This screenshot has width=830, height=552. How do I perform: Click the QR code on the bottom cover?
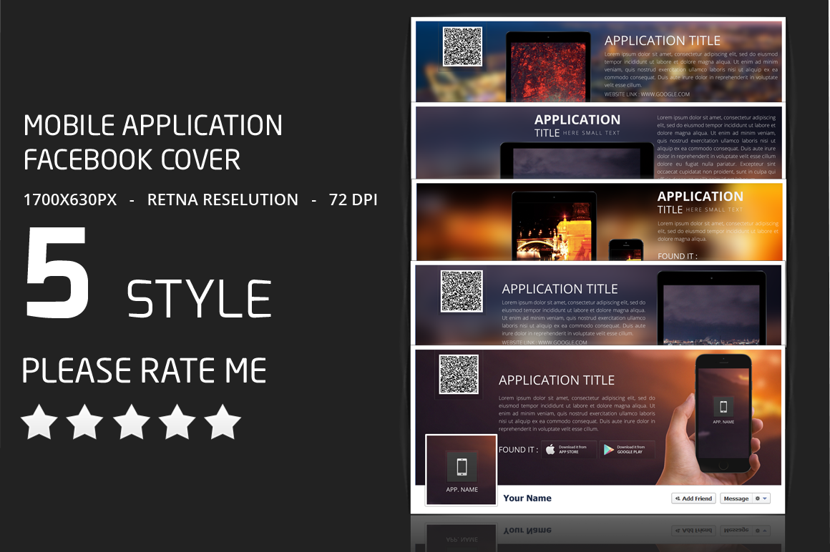pyautogui.click(x=459, y=374)
